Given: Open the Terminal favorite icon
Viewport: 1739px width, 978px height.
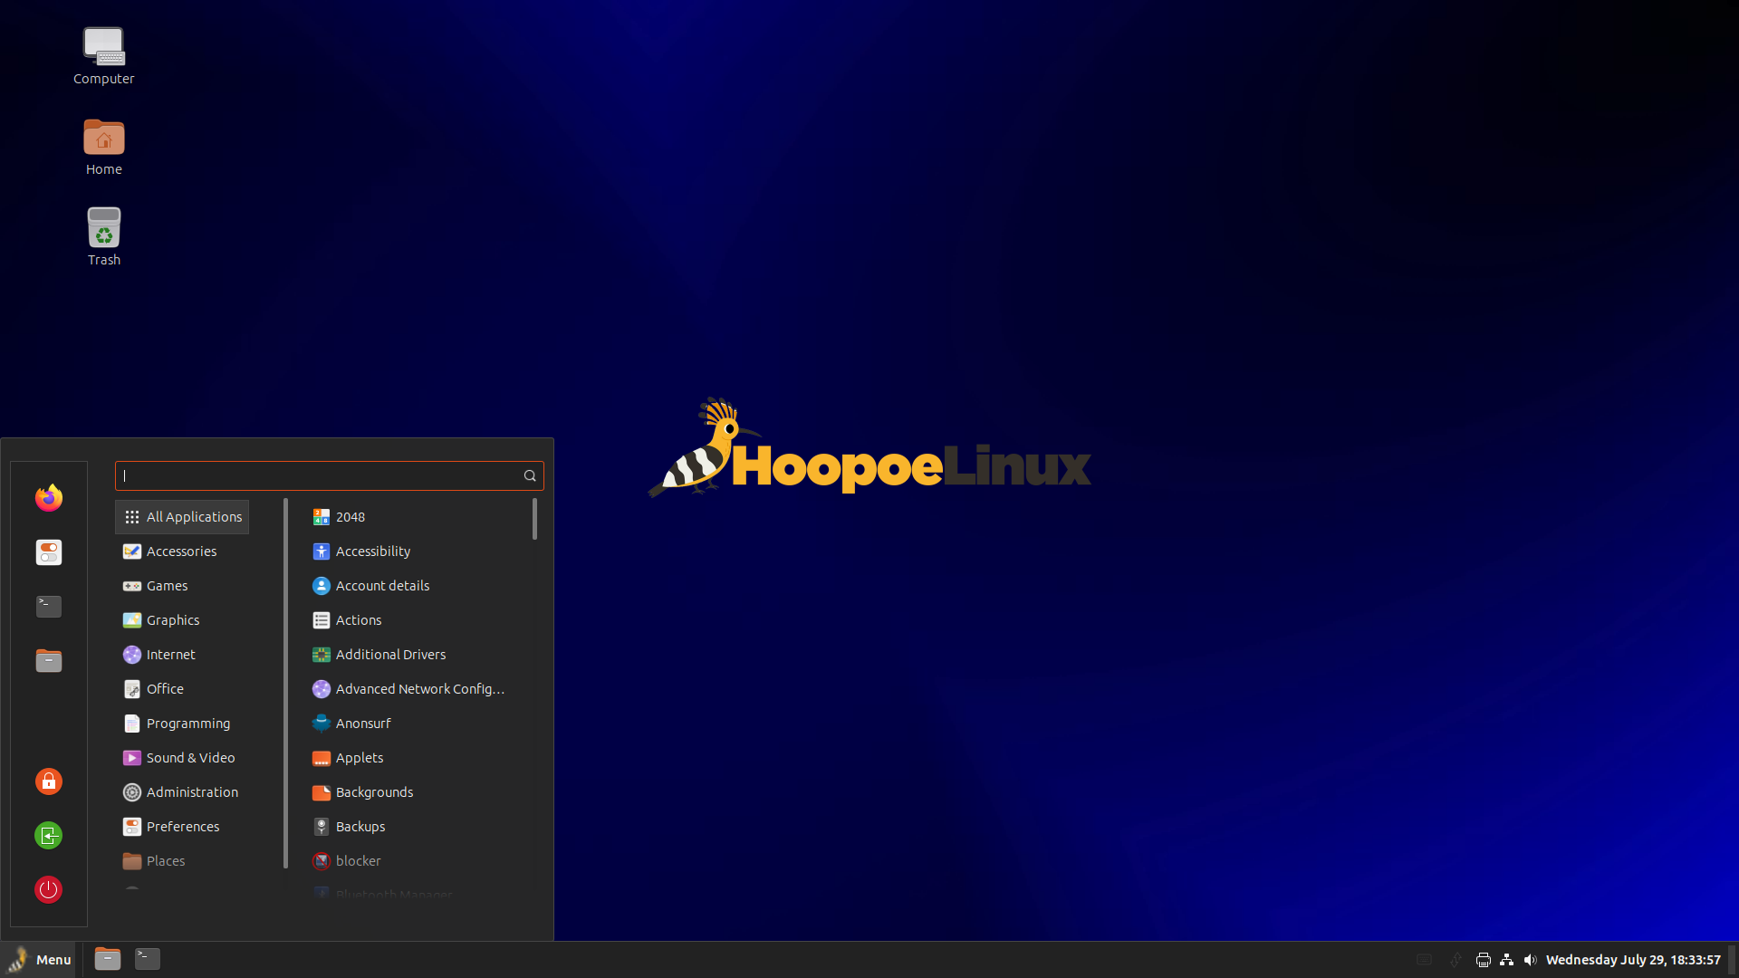Looking at the screenshot, I should point(49,607).
